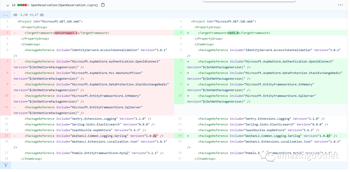Click right Sentry.Extensions.Logging line

point(266,119)
